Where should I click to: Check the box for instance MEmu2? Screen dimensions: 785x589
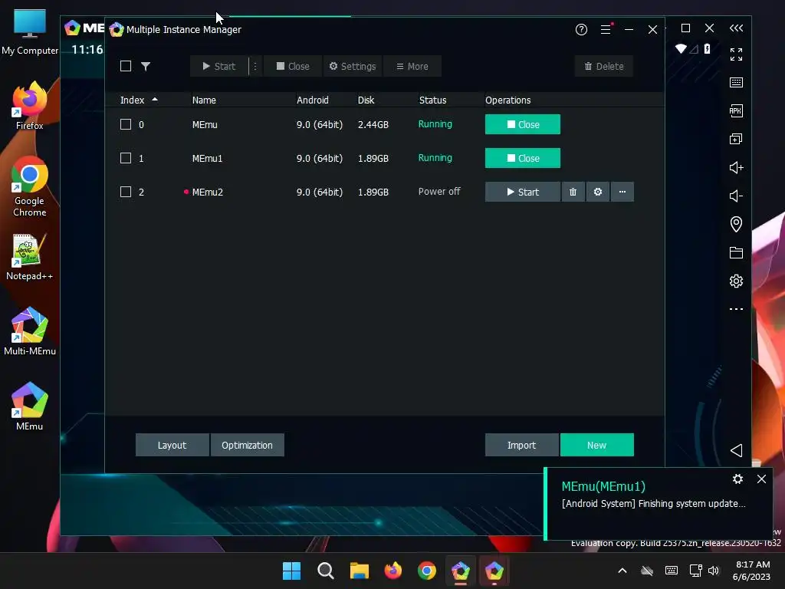pyautogui.click(x=126, y=192)
